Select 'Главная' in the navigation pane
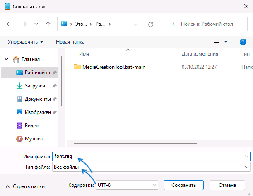253x196 pixels. point(31,59)
